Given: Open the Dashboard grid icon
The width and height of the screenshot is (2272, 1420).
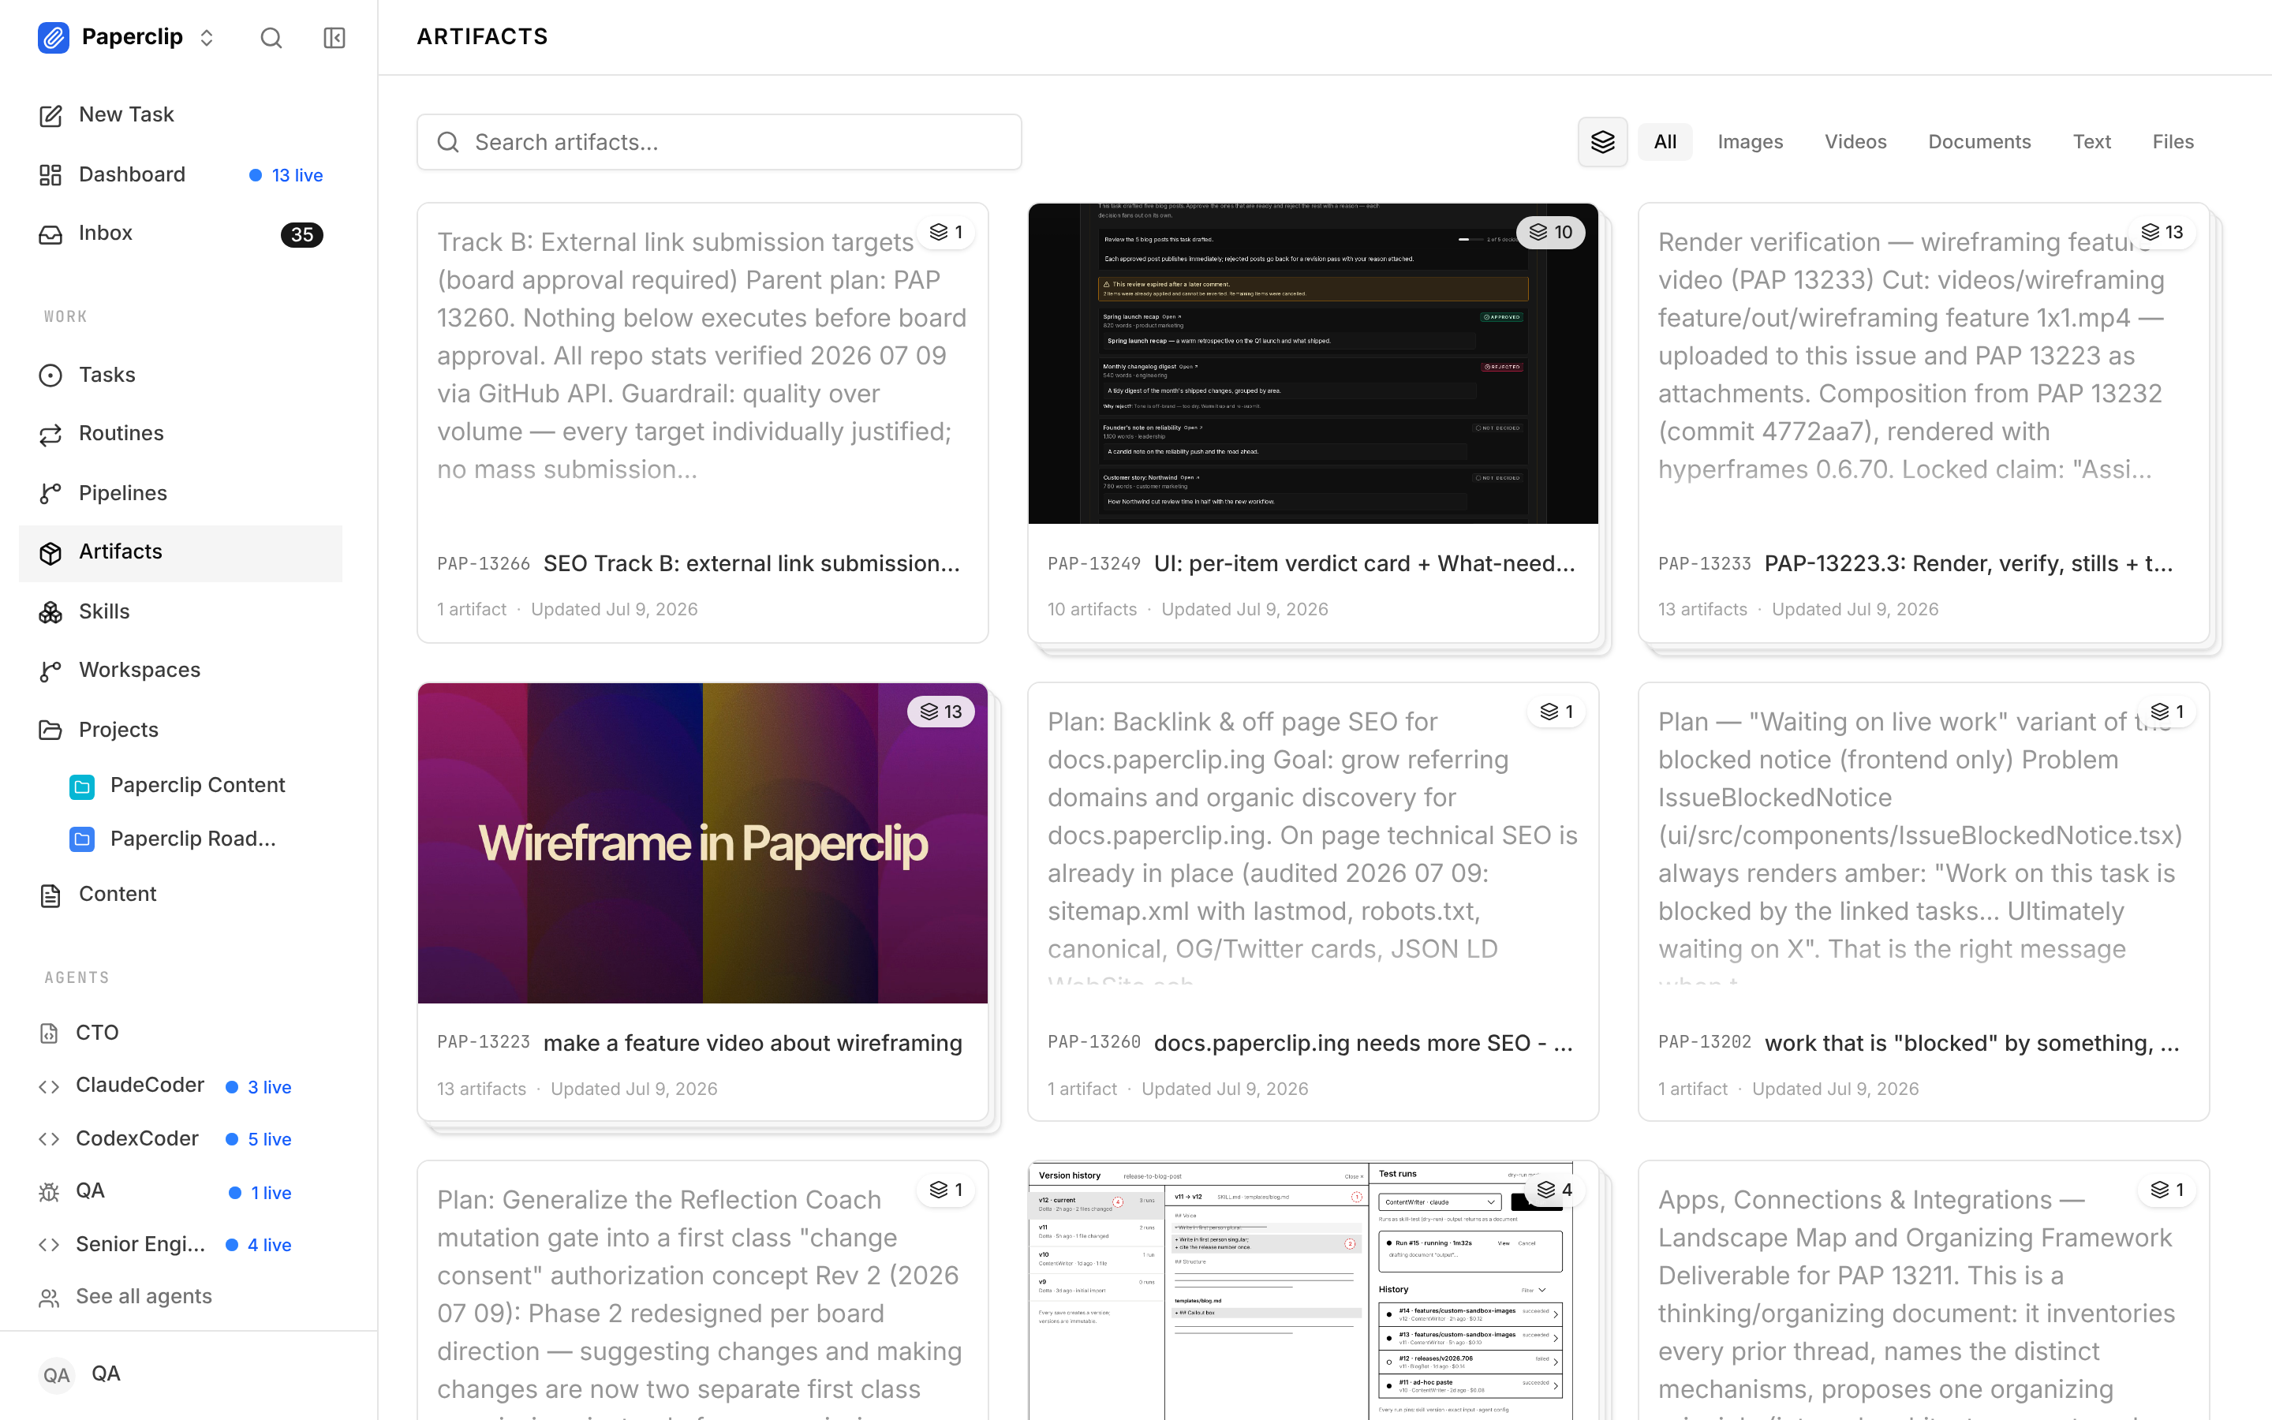Looking at the screenshot, I should tap(50, 174).
